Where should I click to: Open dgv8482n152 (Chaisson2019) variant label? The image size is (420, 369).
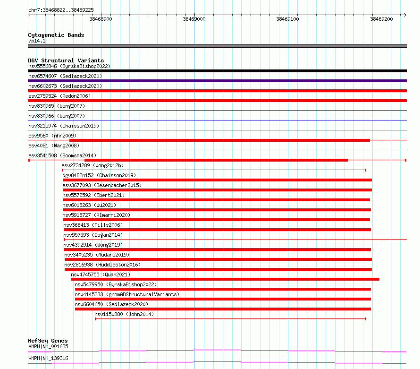pos(99,175)
